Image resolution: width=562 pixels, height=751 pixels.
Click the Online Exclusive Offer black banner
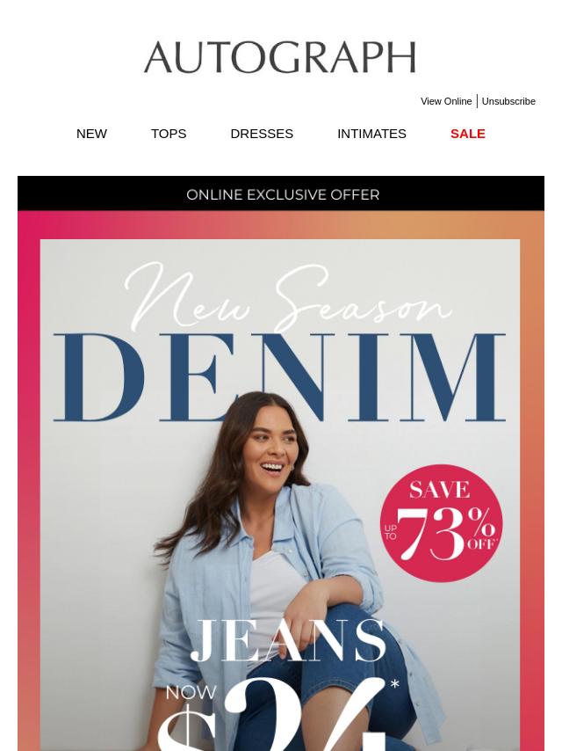click(281, 193)
